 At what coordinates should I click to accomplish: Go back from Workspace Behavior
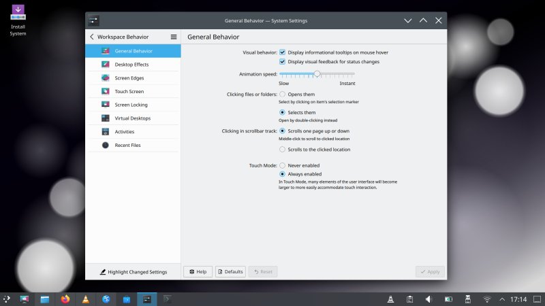(92, 37)
